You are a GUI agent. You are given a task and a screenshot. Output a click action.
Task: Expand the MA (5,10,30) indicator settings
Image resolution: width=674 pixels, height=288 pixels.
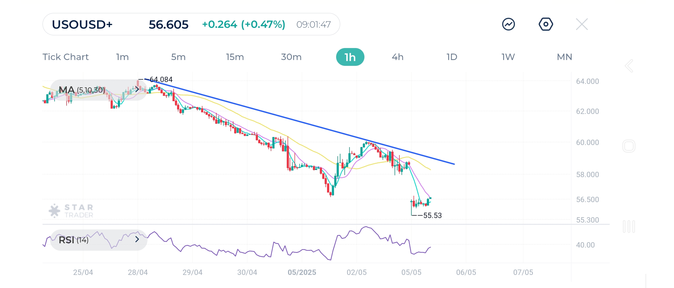click(x=137, y=90)
